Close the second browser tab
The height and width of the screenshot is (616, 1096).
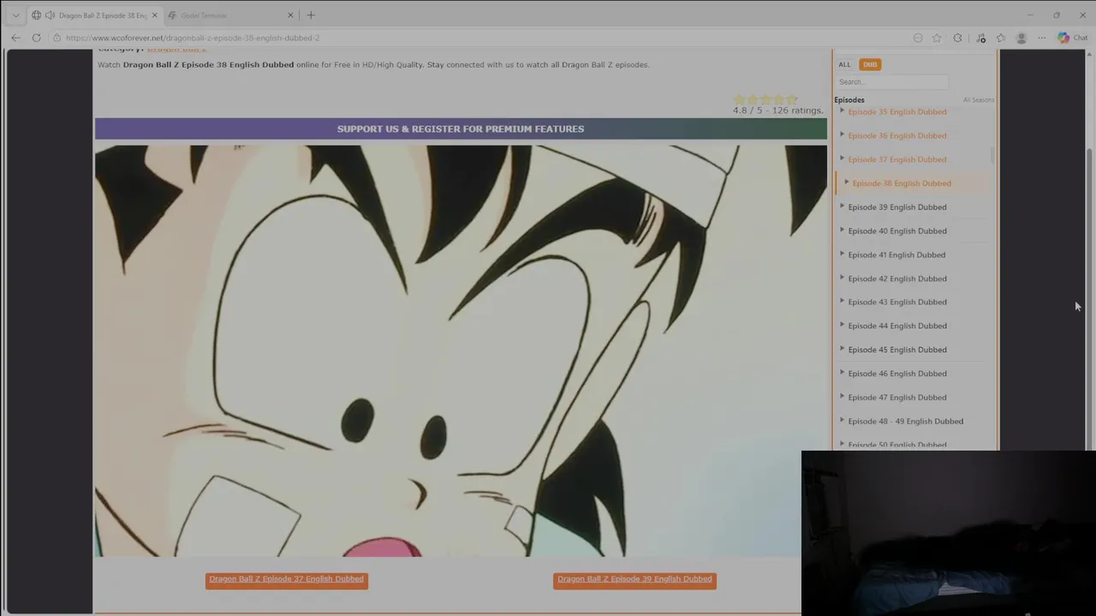[290, 15]
